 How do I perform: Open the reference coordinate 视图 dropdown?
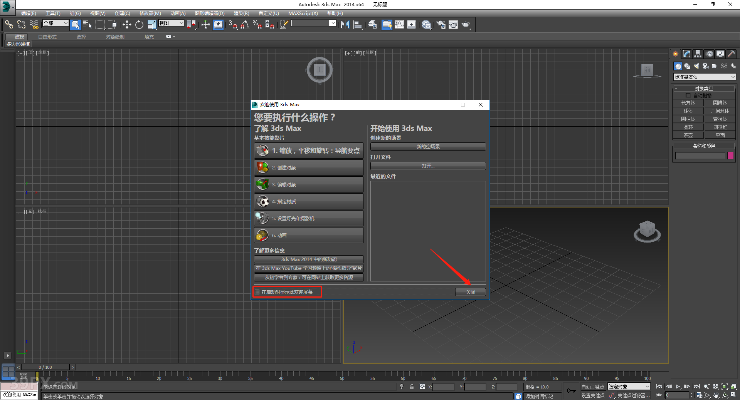(x=172, y=23)
